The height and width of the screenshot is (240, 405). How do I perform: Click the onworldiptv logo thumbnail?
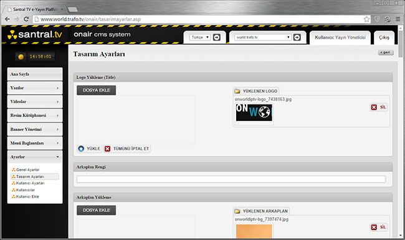[254, 113]
